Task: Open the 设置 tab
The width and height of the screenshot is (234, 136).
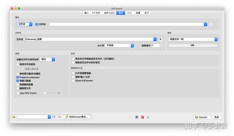Action: coord(138,13)
